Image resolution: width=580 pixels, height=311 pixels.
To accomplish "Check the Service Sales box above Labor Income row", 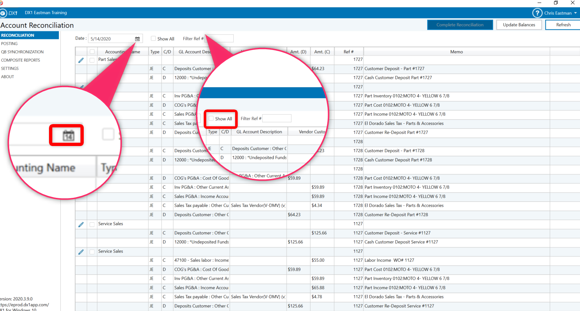I will pos(92,252).
